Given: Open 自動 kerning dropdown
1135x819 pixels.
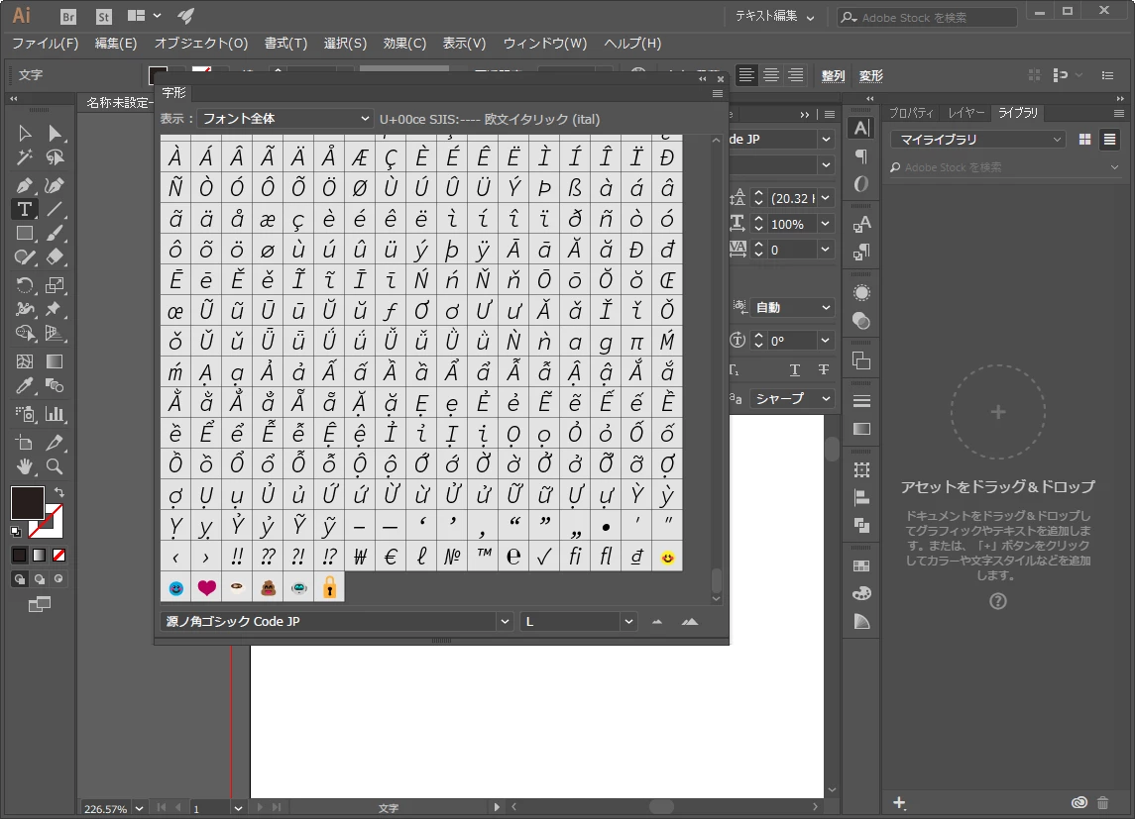Looking at the screenshot, I should click(791, 308).
